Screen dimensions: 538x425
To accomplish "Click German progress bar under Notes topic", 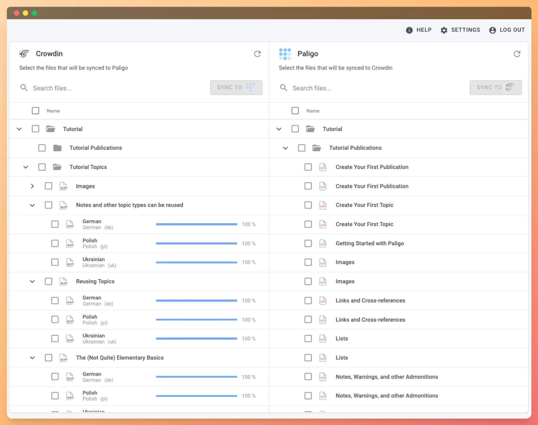I will [x=196, y=224].
